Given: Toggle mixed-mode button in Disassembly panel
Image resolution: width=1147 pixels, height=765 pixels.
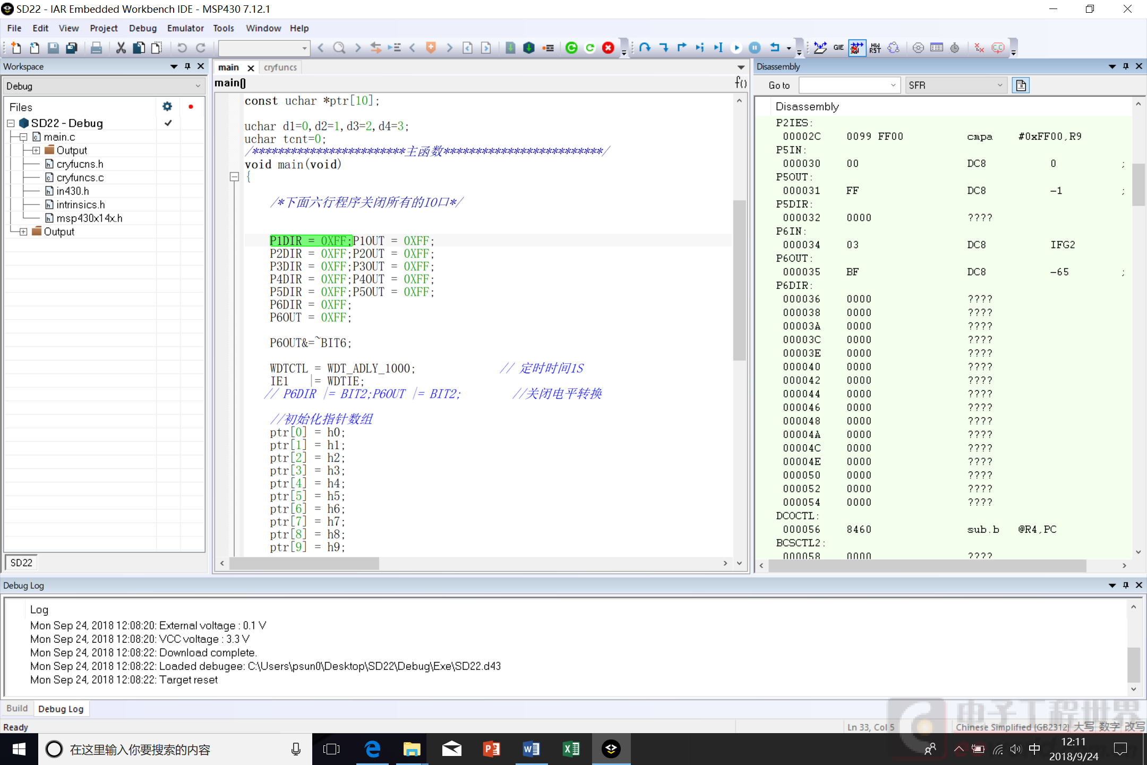Looking at the screenshot, I should 1021,86.
